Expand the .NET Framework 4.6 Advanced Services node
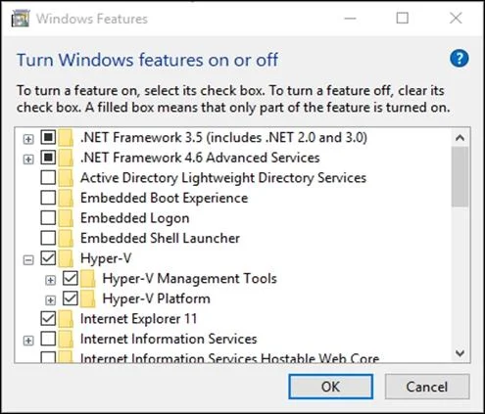 [28, 159]
